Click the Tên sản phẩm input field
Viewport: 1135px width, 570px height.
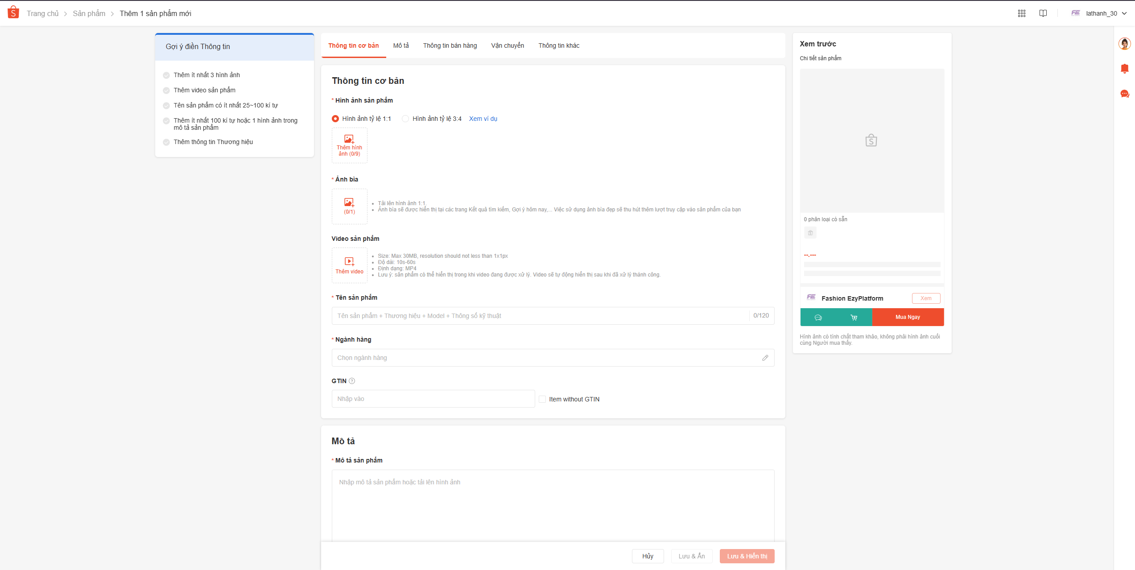click(540, 316)
